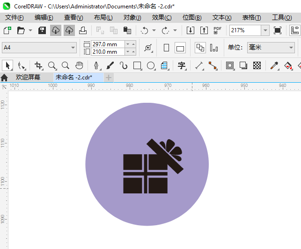Viewport: 301px width, 249px height.
Task: Open the 工具(O) menu
Action: click(282, 18)
